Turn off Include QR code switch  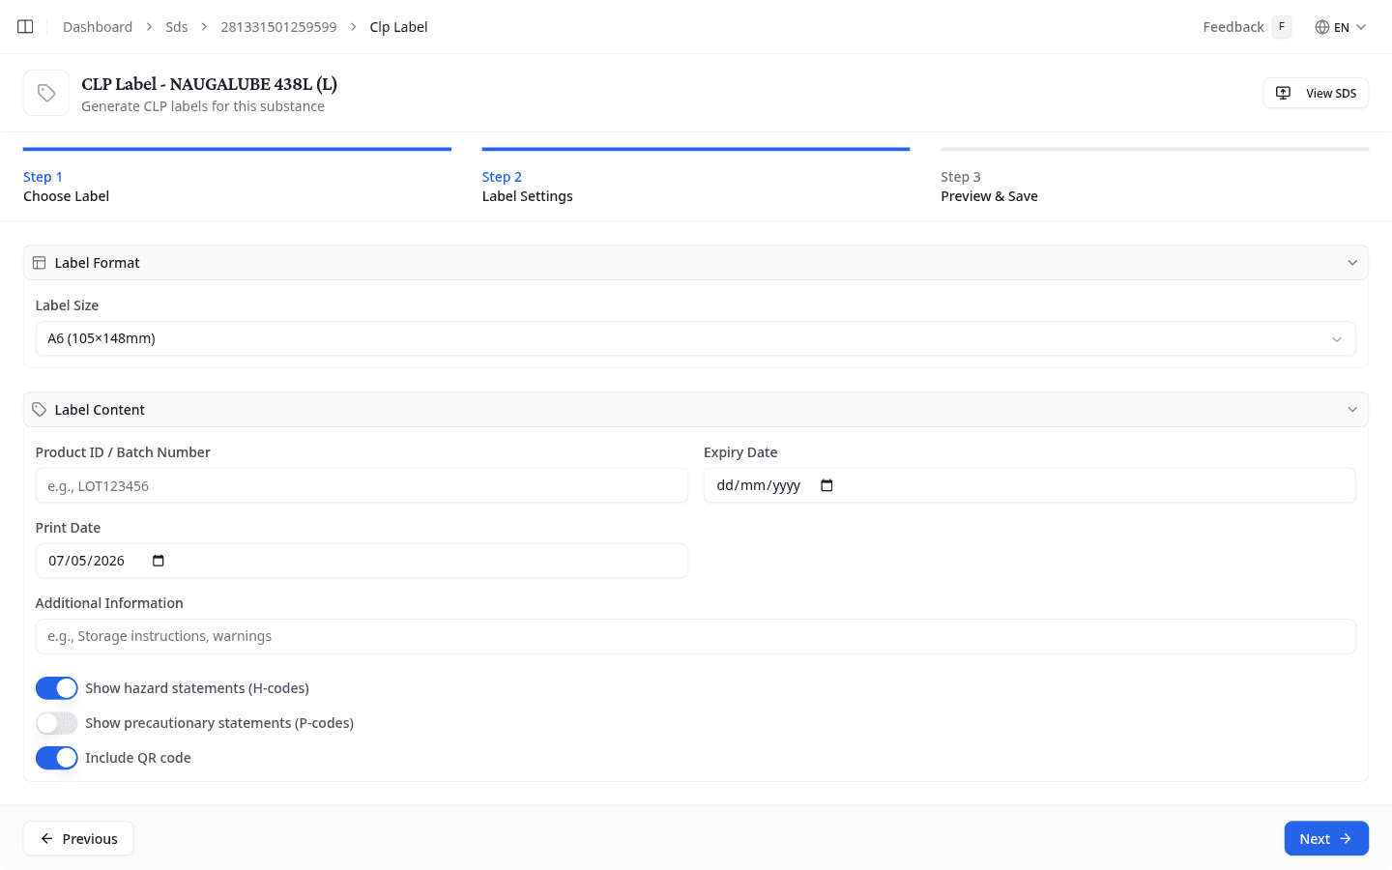(57, 758)
